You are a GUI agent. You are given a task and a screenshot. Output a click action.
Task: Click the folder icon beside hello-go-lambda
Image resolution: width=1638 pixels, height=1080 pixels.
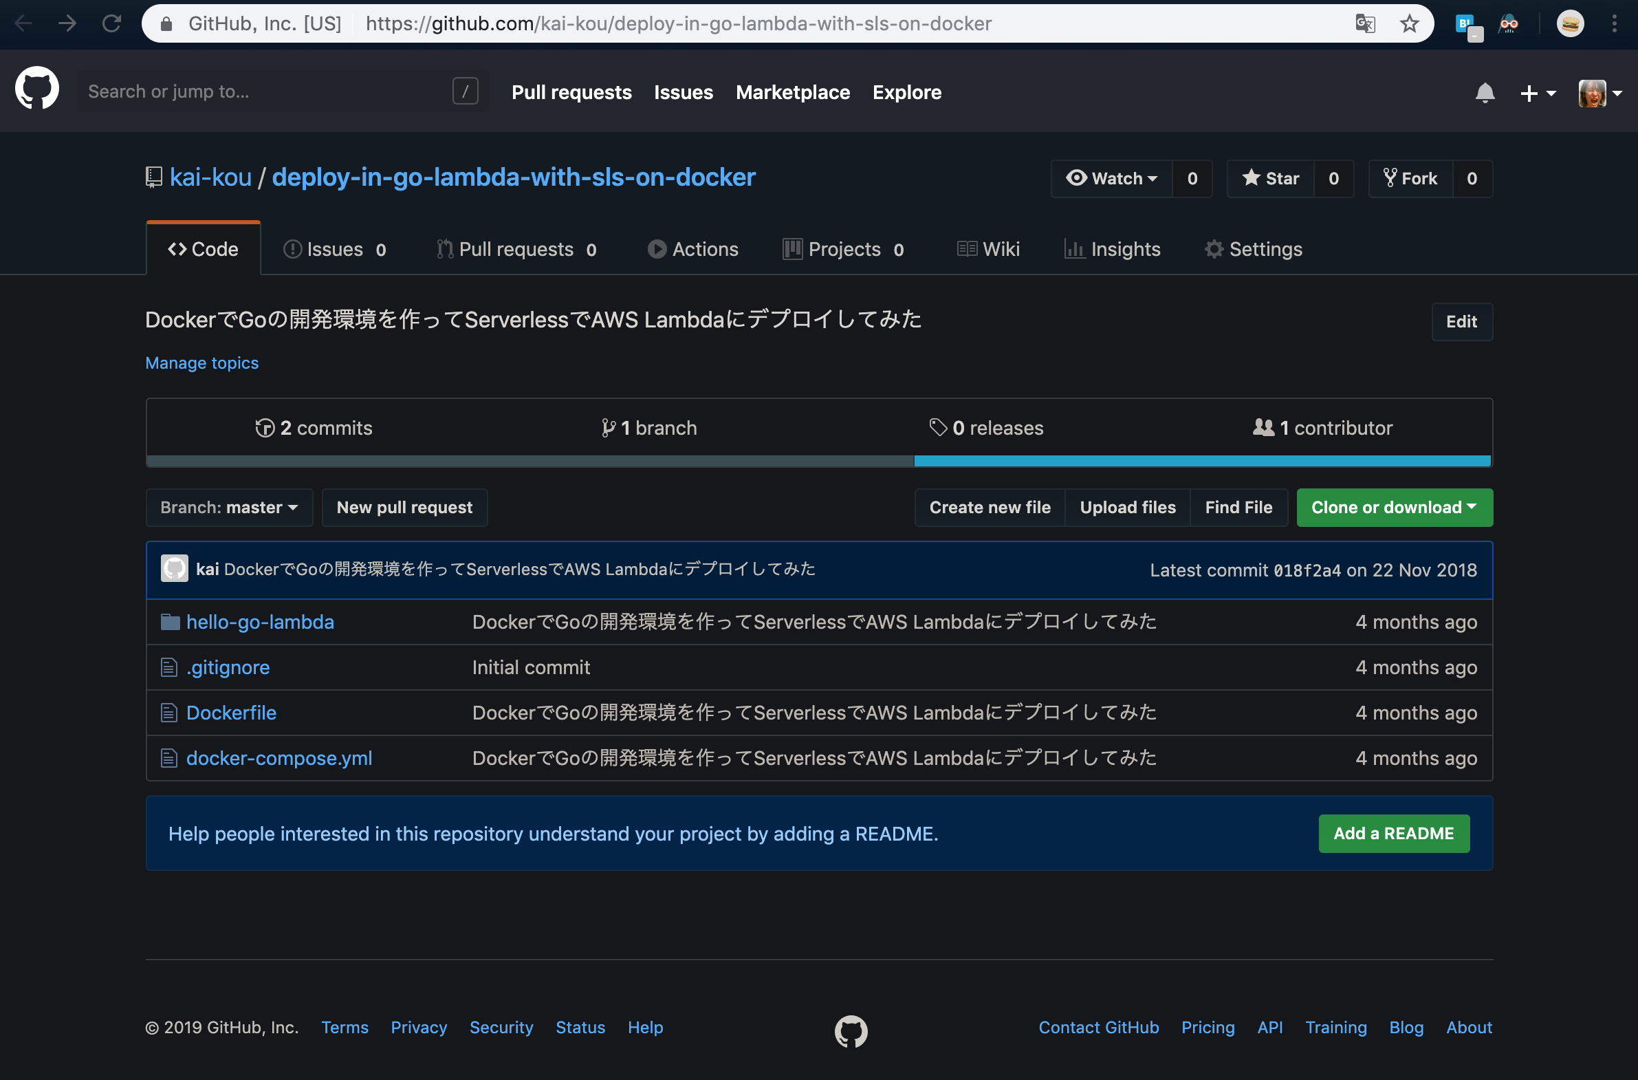169,621
